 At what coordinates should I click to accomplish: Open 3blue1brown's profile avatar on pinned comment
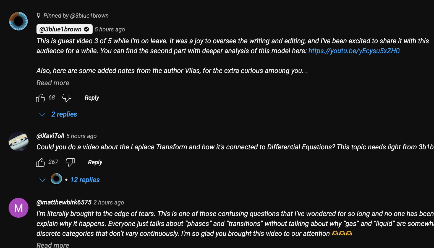(19, 21)
